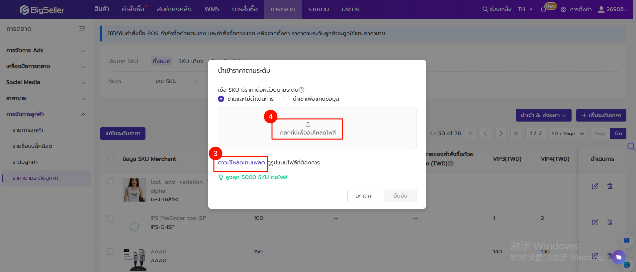This screenshot has height=272, width=636.
Task: Click the ยืนยัน confirm button
Action: click(x=400, y=196)
